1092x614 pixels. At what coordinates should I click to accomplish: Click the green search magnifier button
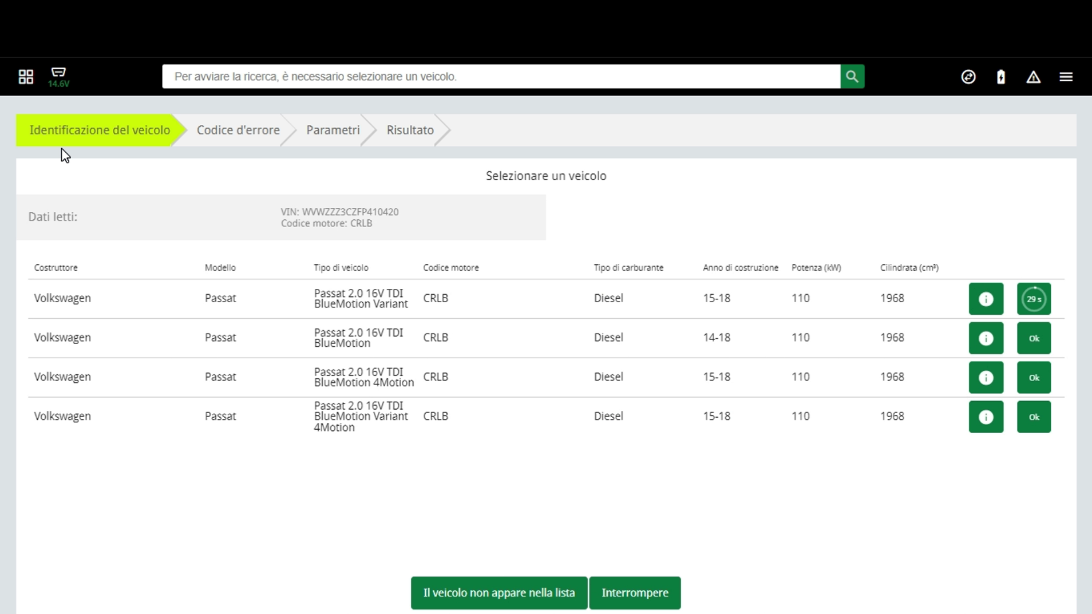(852, 76)
